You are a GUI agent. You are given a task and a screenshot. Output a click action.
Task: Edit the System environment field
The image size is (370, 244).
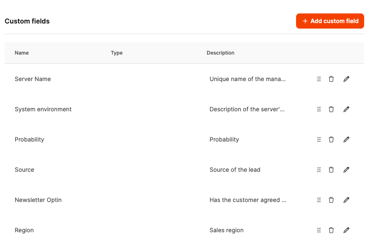click(346, 109)
